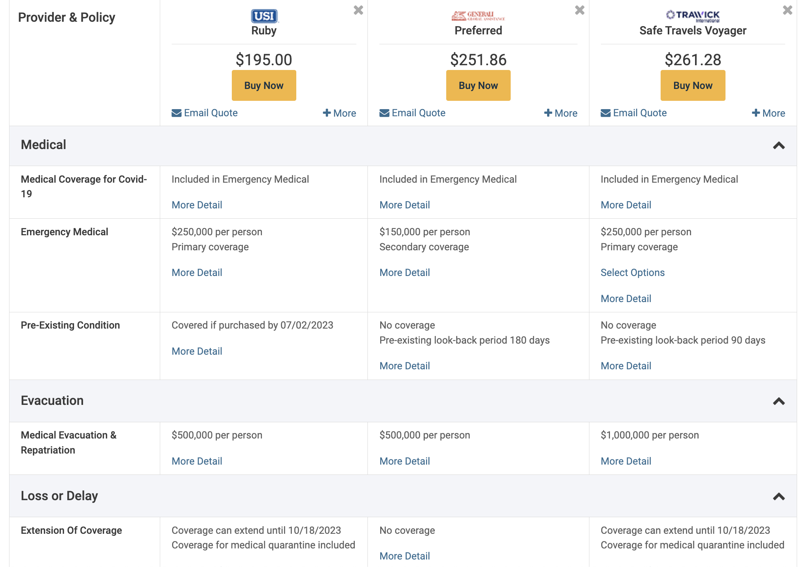The image size is (805, 567).
Task: Expand More options under the Ruby plan
Action: (x=339, y=113)
